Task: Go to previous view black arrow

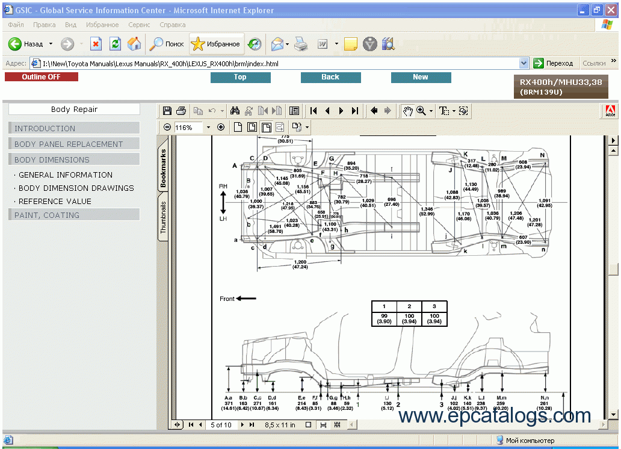Action: coord(374,111)
